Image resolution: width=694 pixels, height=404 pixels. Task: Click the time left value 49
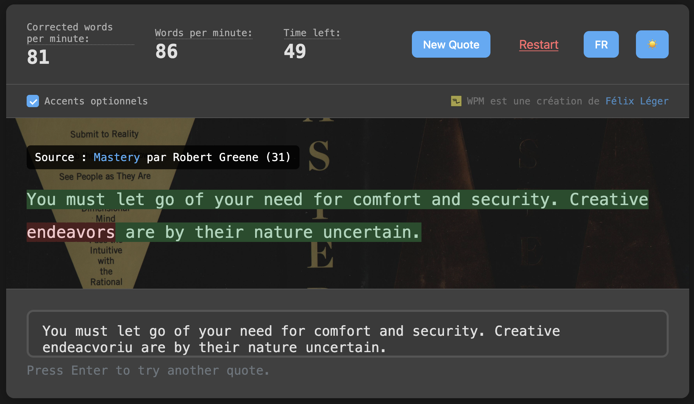click(x=295, y=52)
